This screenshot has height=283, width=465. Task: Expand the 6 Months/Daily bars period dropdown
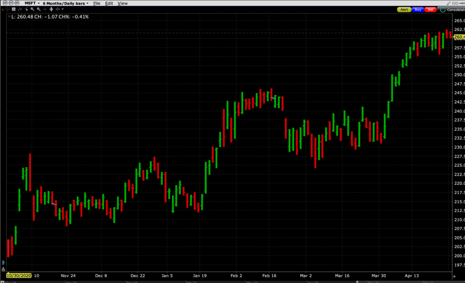[x=66, y=3]
